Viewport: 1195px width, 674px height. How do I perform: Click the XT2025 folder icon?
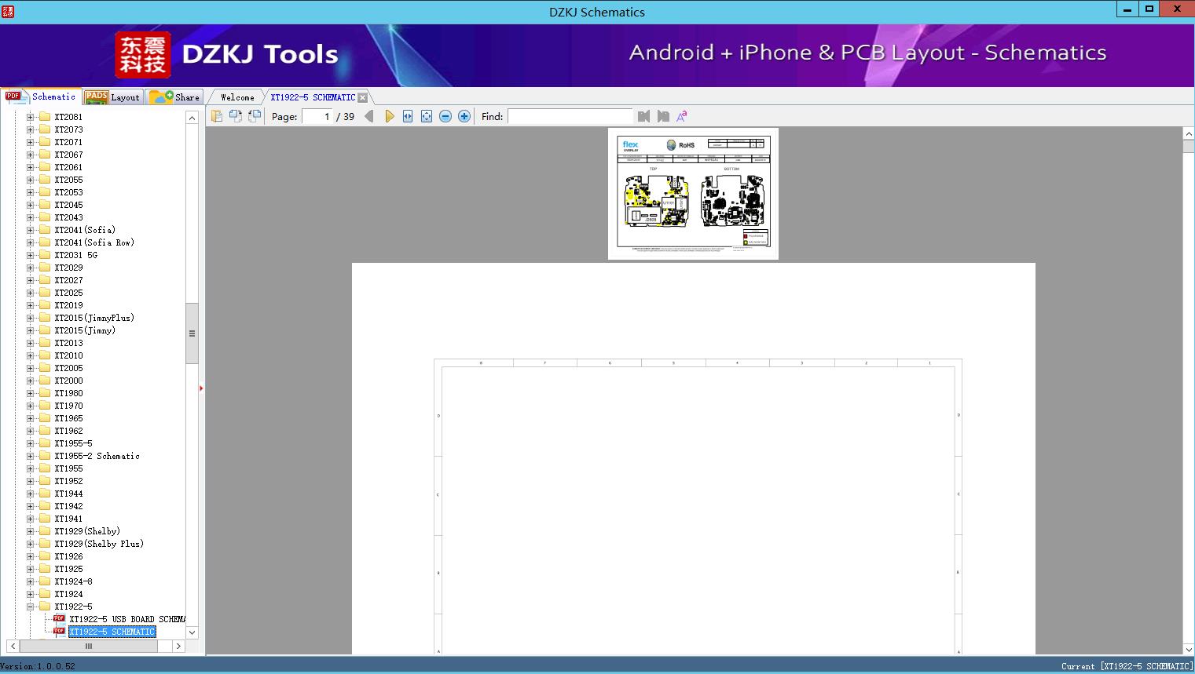coord(45,293)
